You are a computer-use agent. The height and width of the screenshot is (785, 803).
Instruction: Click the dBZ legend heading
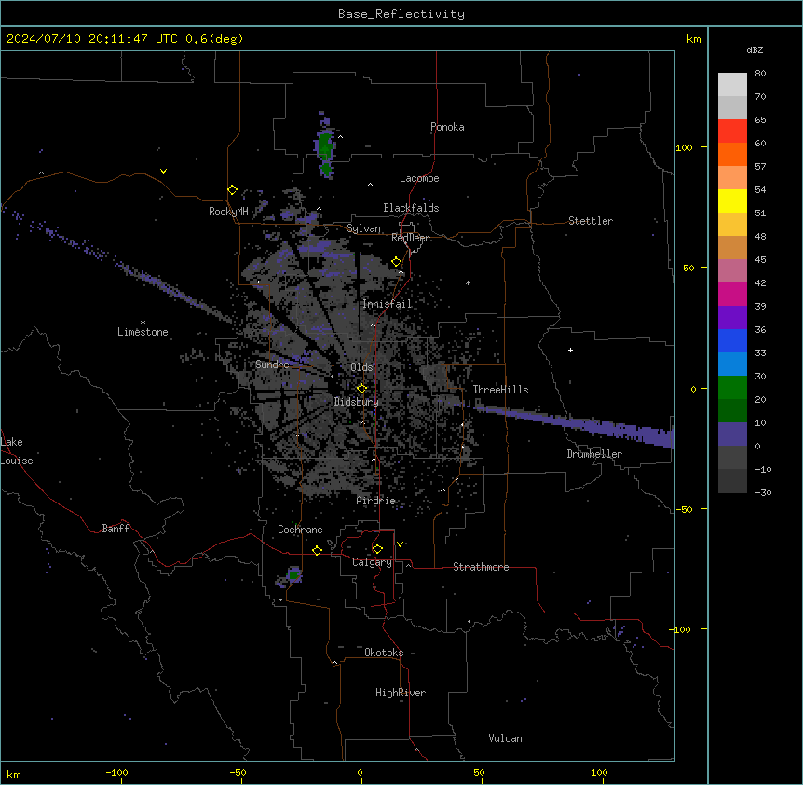click(x=755, y=50)
